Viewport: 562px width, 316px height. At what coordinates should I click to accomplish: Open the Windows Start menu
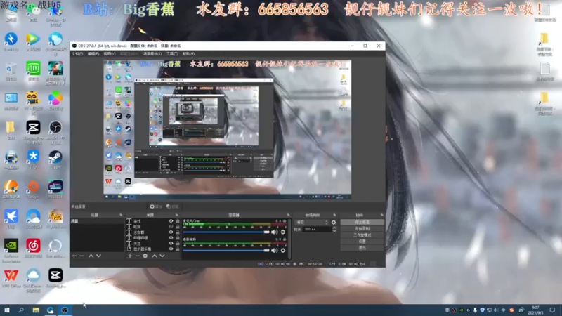[x=6, y=310]
